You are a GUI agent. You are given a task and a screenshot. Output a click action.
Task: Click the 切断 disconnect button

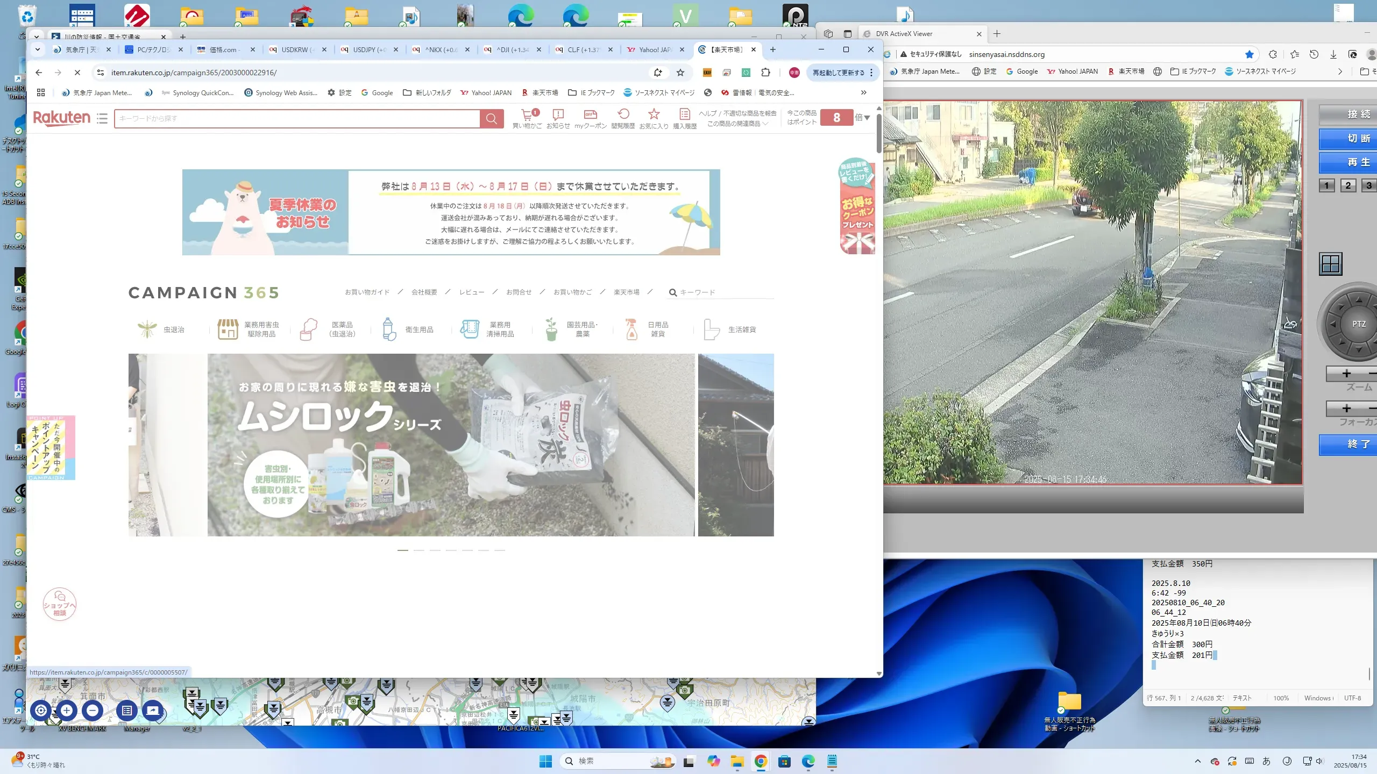(x=1355, y=139)
